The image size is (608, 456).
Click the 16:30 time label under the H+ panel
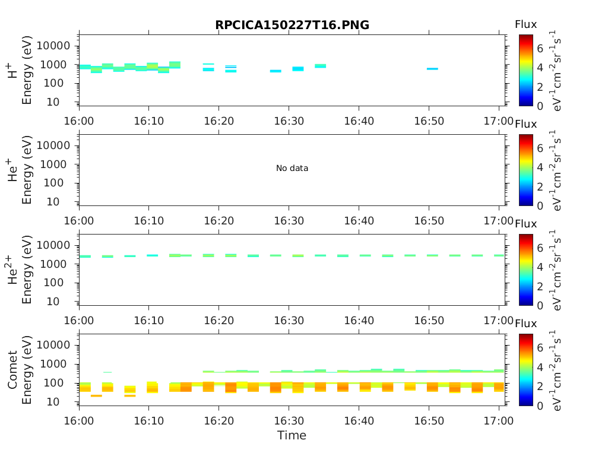point(289,121)
